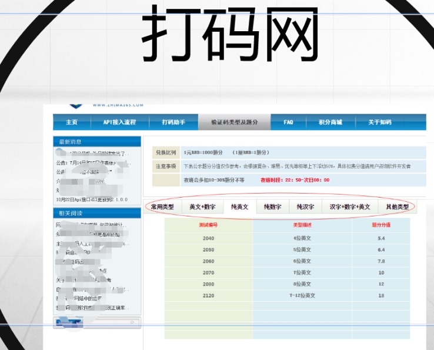This screenshot has height=350, width=434.
Task: Click the 7位英文 description cell
Action: click(x=302, y=273)
